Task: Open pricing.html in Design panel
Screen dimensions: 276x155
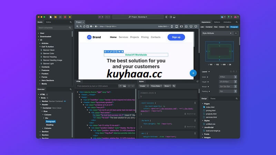Action: pyautogui.click(x=210, y=111)
